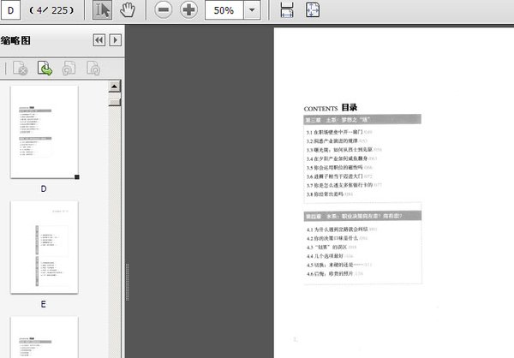The height and width of the screenshot is (358, 514).
Task: Zoom in with the plus button
Action: pos(188,10)
